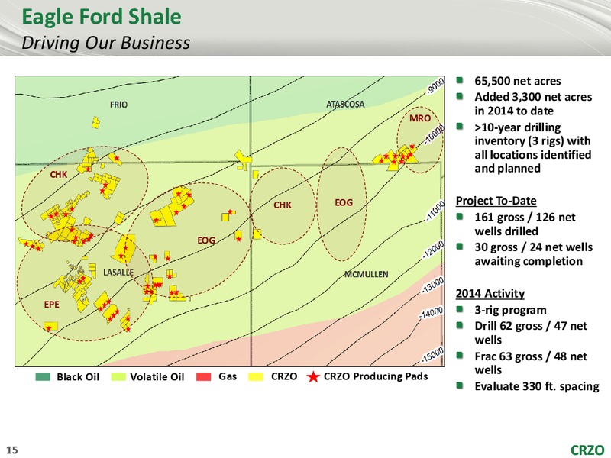Click the "2014 Activity" heading
The width and height of the screenshot is (611, 458).
[490, 293]
